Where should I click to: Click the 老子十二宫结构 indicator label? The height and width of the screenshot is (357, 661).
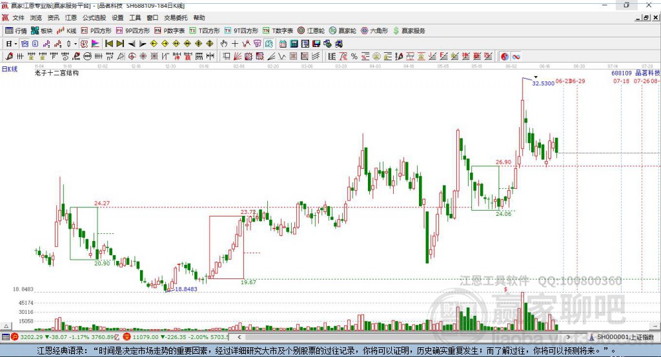click(57, 73)
